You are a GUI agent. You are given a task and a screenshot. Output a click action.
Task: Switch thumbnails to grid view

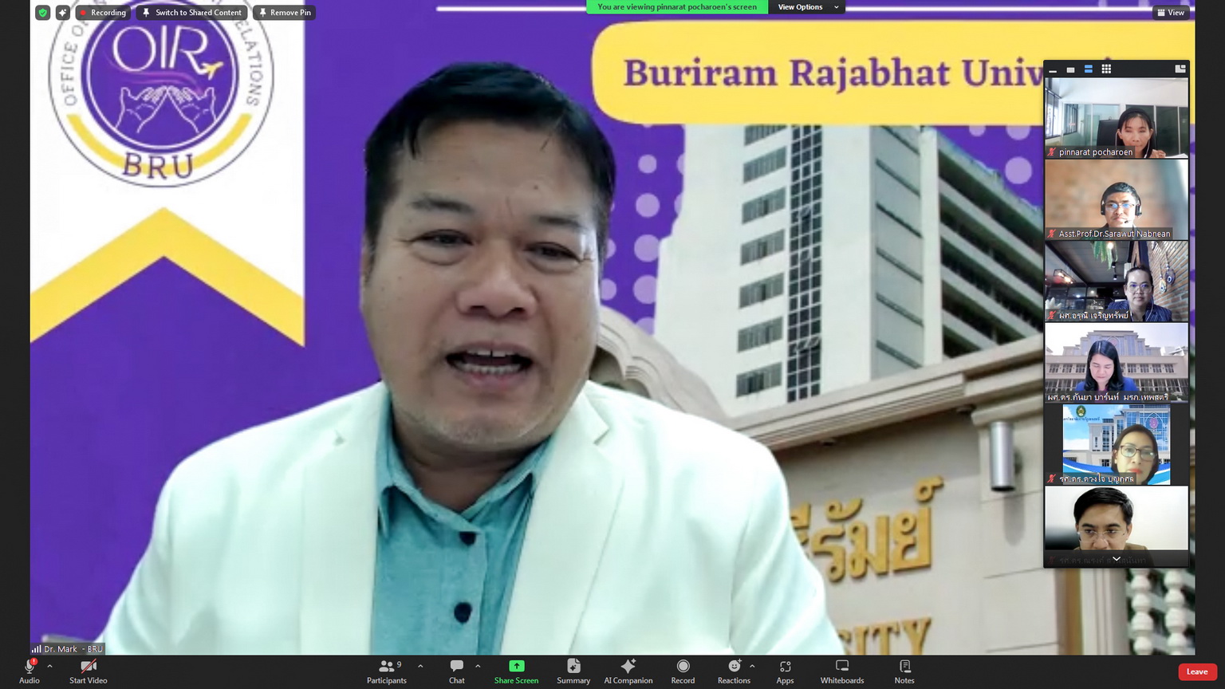tap(1106, 70)
